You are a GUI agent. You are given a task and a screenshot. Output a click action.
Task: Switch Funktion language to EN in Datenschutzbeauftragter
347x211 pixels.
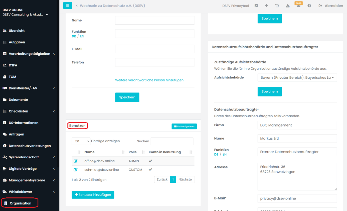pos(225,154)
